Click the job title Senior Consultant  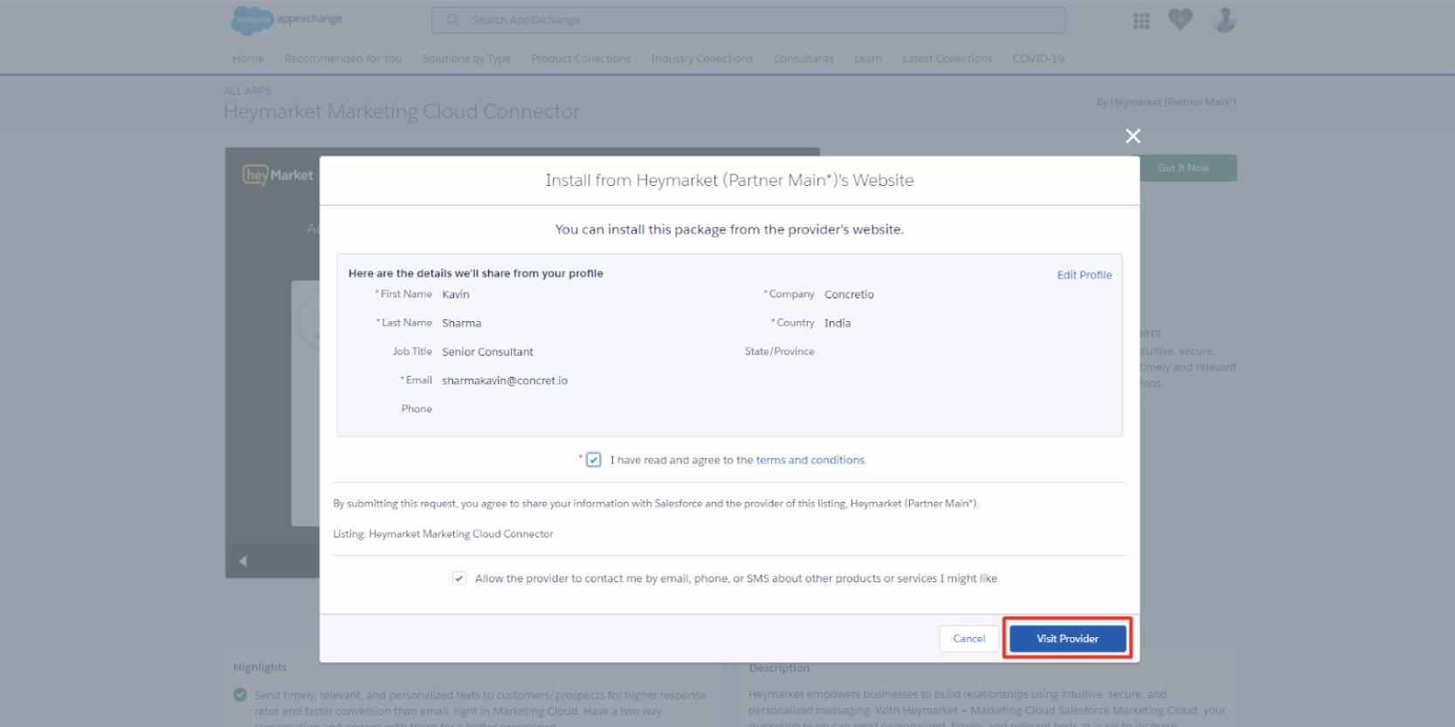[x=487, y=352]
